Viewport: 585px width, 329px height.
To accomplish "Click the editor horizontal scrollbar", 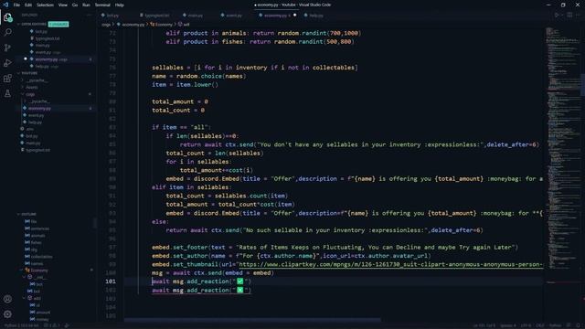I will 252,320.
